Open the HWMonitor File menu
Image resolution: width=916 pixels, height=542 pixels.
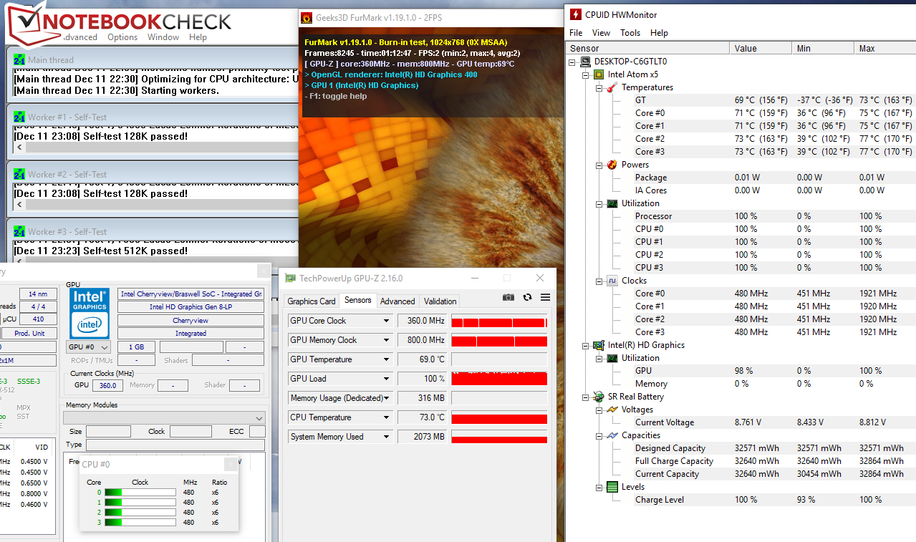tap(576, 33)
